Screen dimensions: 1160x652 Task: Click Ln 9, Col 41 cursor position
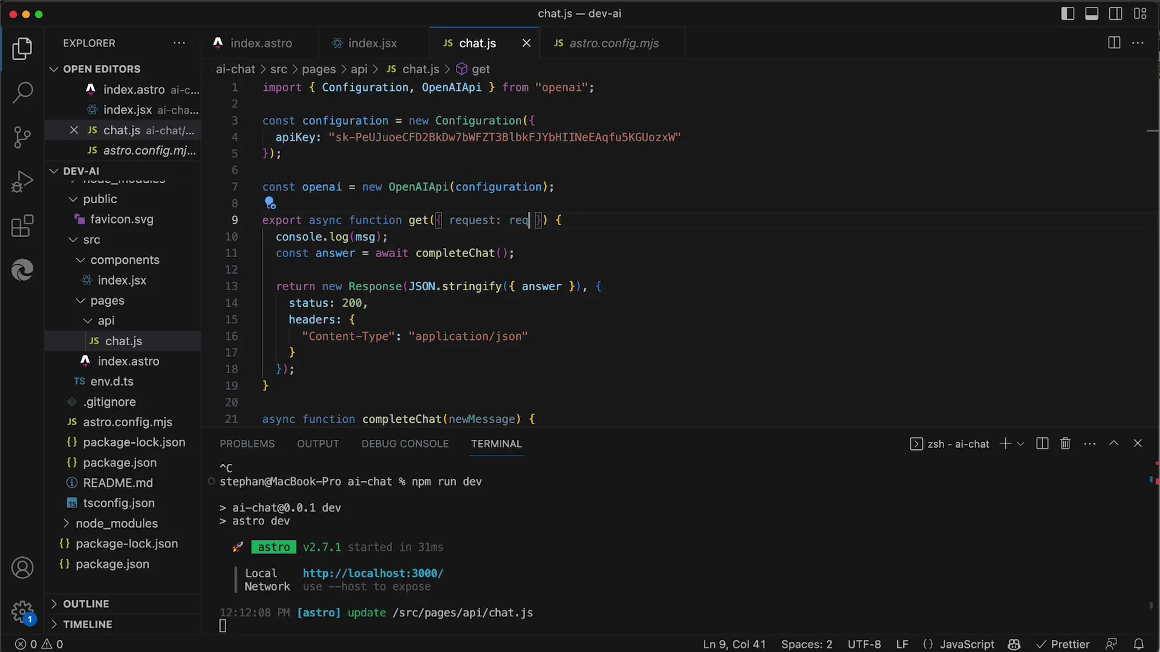pyautogui.click(x=734, y=644)
